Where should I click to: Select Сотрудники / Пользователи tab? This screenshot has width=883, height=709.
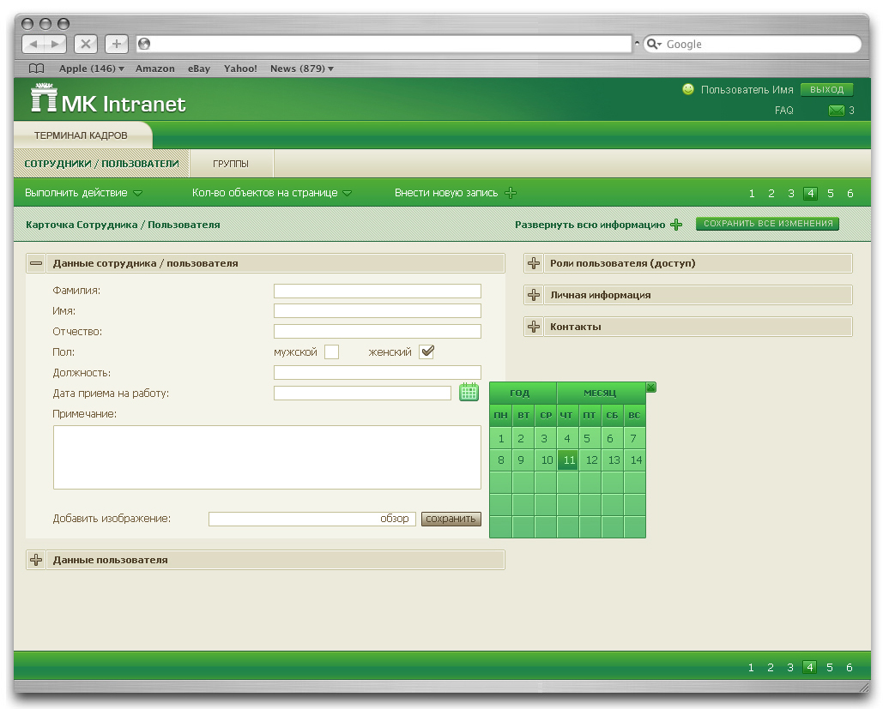click(x=101, y=164)
